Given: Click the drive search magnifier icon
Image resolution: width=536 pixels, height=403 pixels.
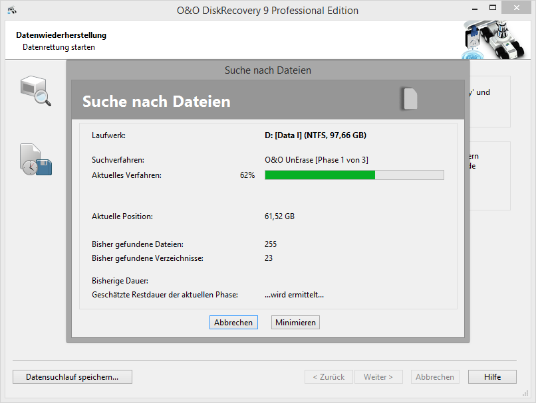Looking at the screenshot, I should 36,91.
